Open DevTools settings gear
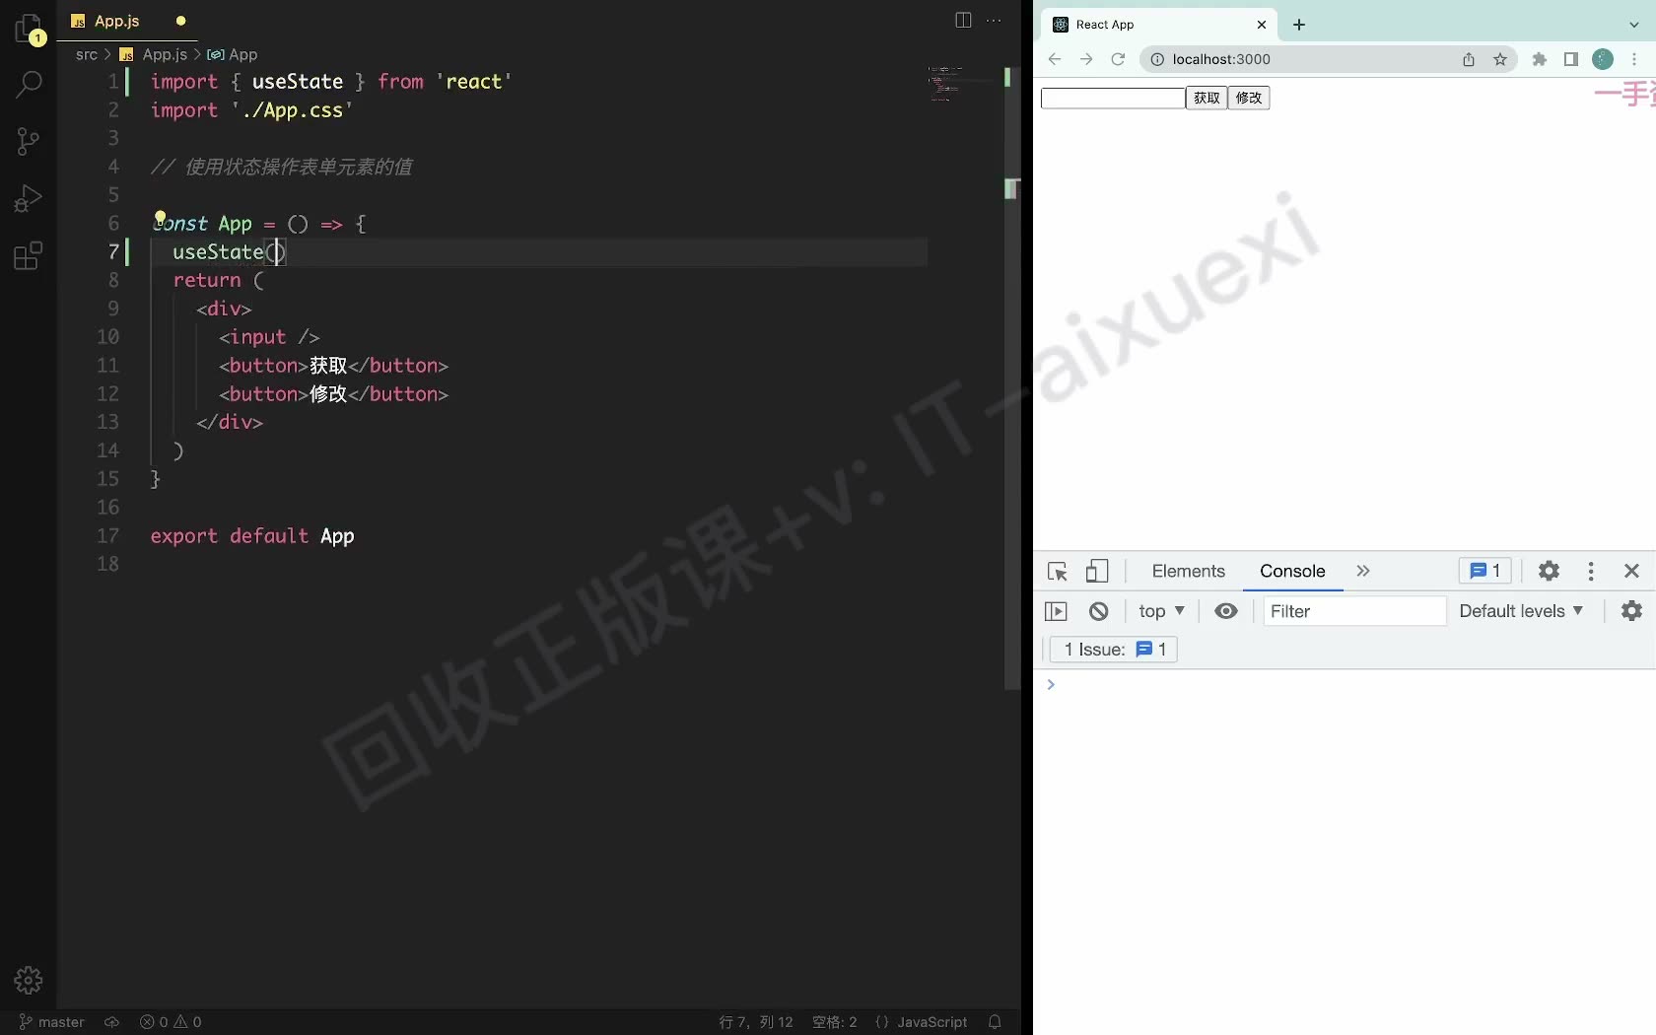 (1550, 571)
